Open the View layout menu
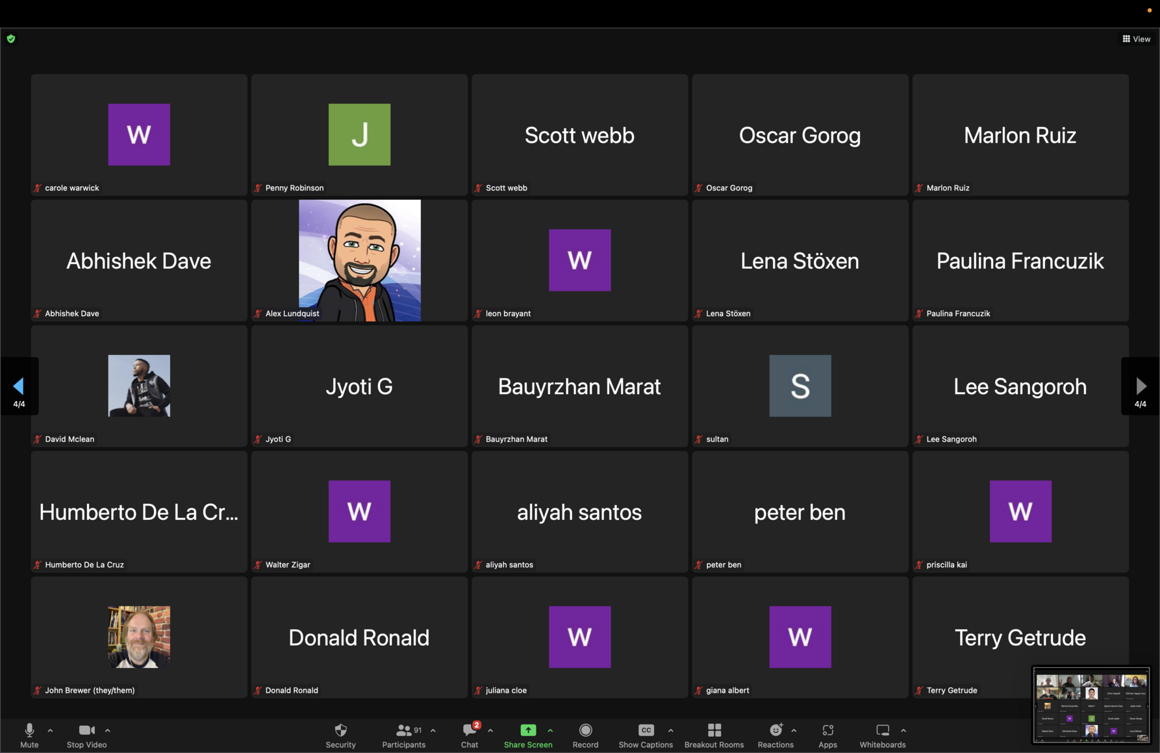Image resolution: width=1160 pixels, height=753 pixels. click(1137, 39)
